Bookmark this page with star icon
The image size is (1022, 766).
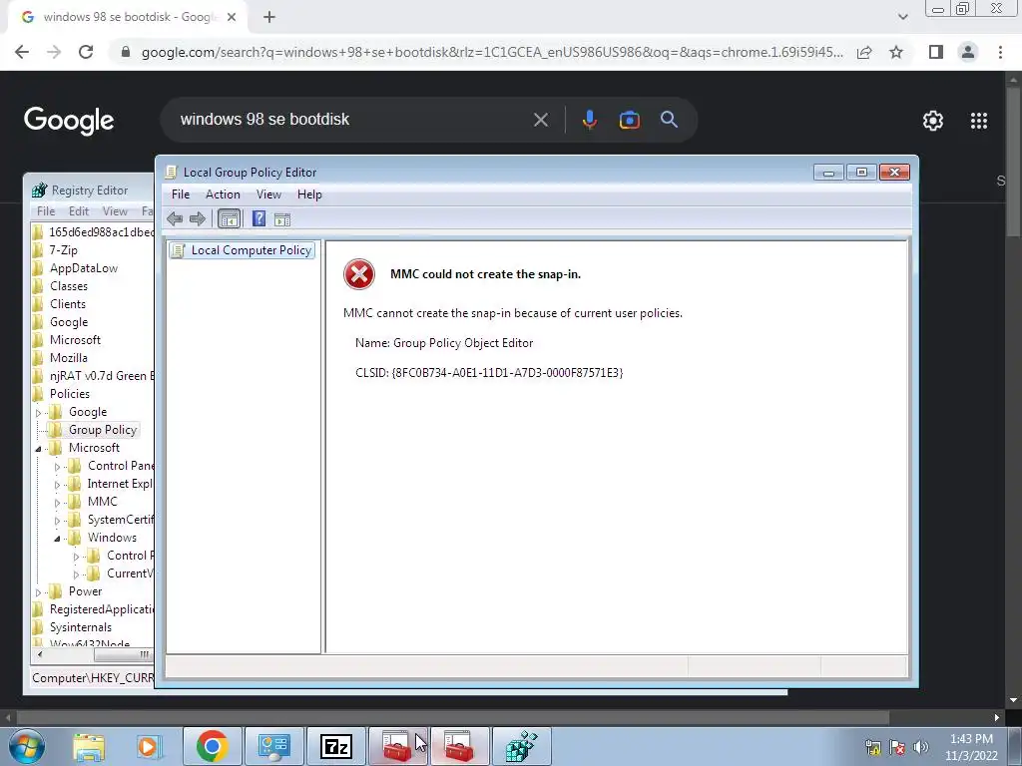click(x=896, y=52)
